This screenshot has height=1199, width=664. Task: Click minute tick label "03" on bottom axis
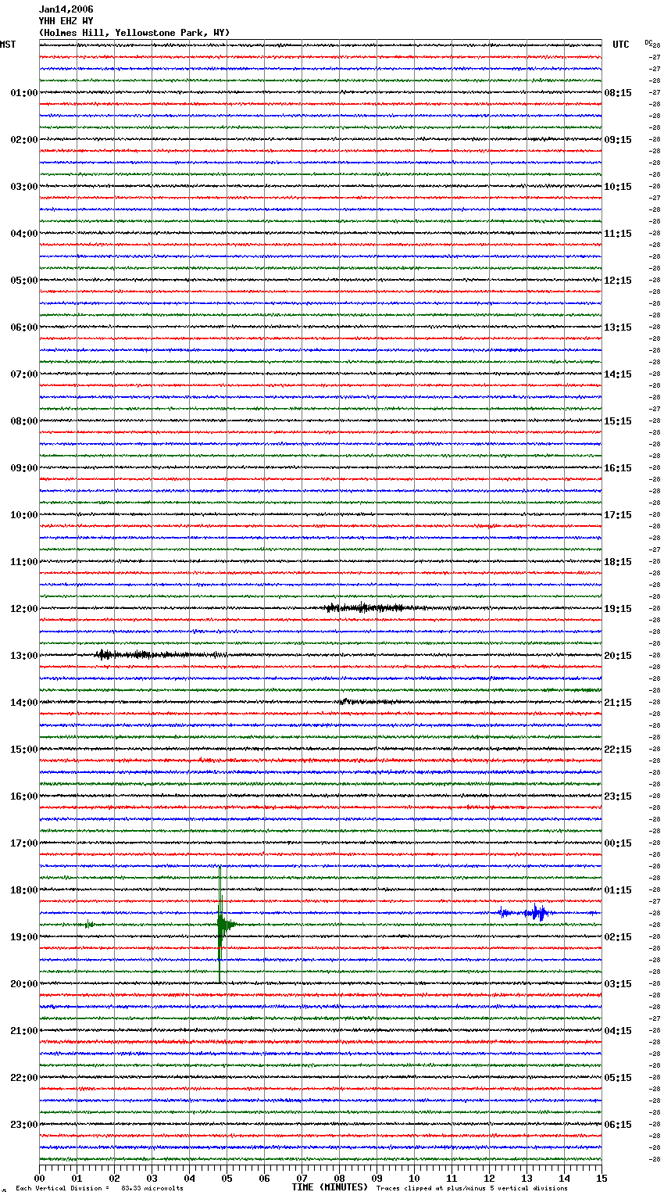pos(152,1178)
